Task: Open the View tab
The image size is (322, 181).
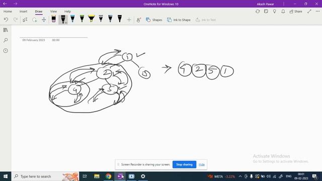Action: (53, 12)
